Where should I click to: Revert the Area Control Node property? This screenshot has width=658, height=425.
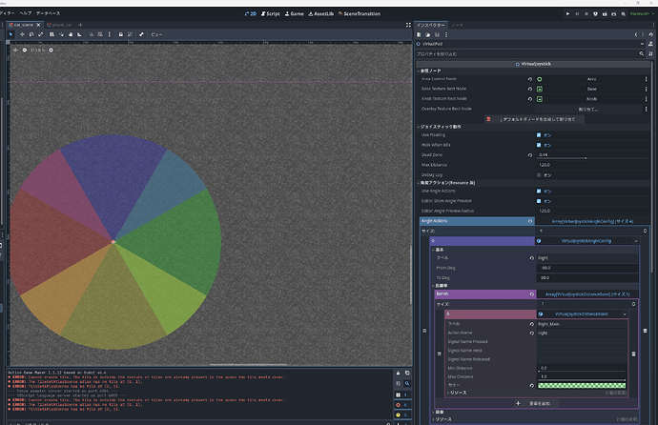coord(530,79)
